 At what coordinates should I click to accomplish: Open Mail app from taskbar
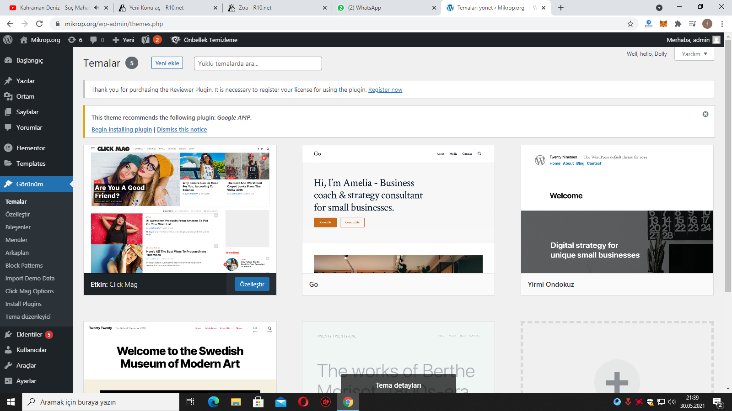click(x=280, y=402)
